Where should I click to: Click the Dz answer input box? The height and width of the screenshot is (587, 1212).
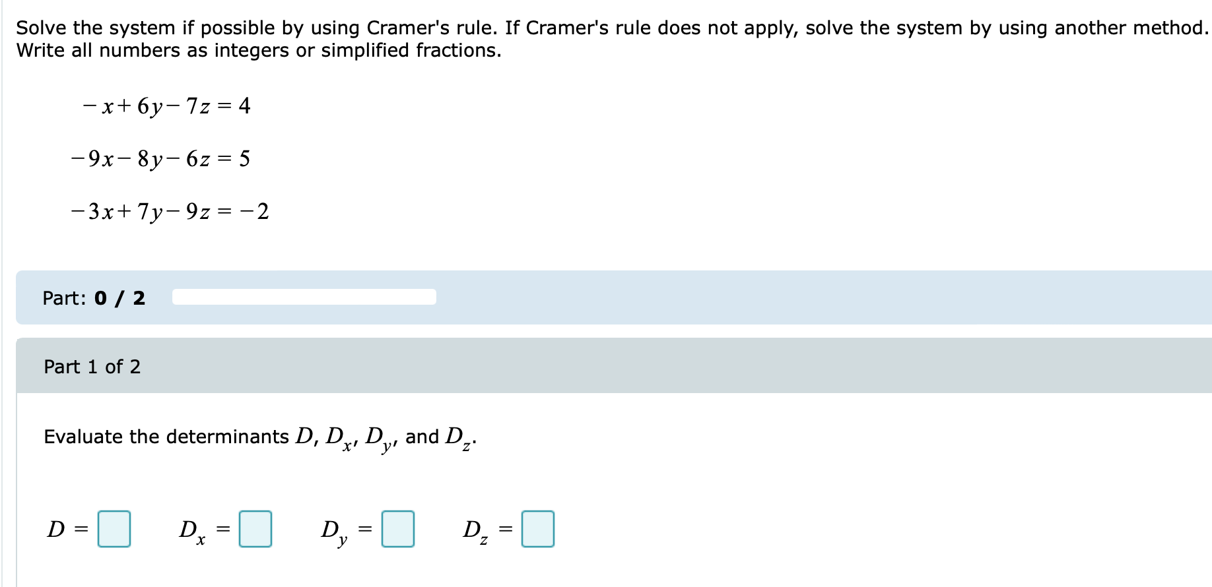[537, 529]
